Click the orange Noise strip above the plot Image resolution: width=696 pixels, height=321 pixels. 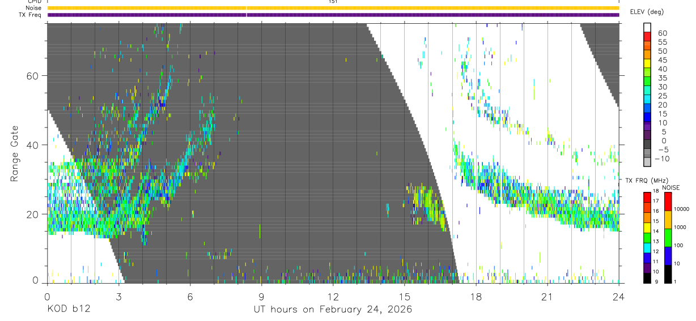click(x=333, y=8)
